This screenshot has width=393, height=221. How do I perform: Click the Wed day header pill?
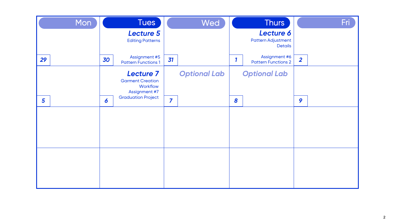pos(196,23)
